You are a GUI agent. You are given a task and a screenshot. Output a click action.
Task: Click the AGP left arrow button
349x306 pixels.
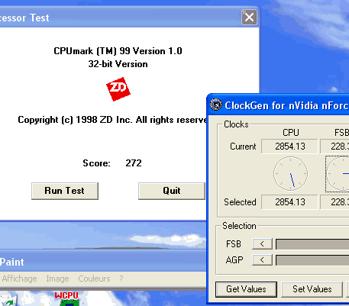click(x=262, y=260)
